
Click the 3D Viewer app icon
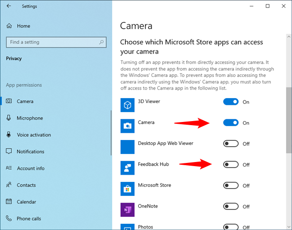[128, 105]
